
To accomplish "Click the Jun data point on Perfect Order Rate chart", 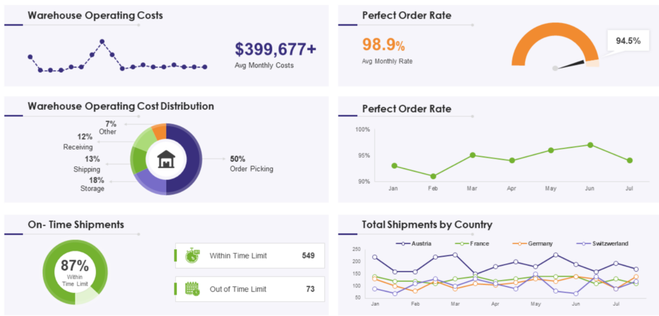I will coord(590,145).
